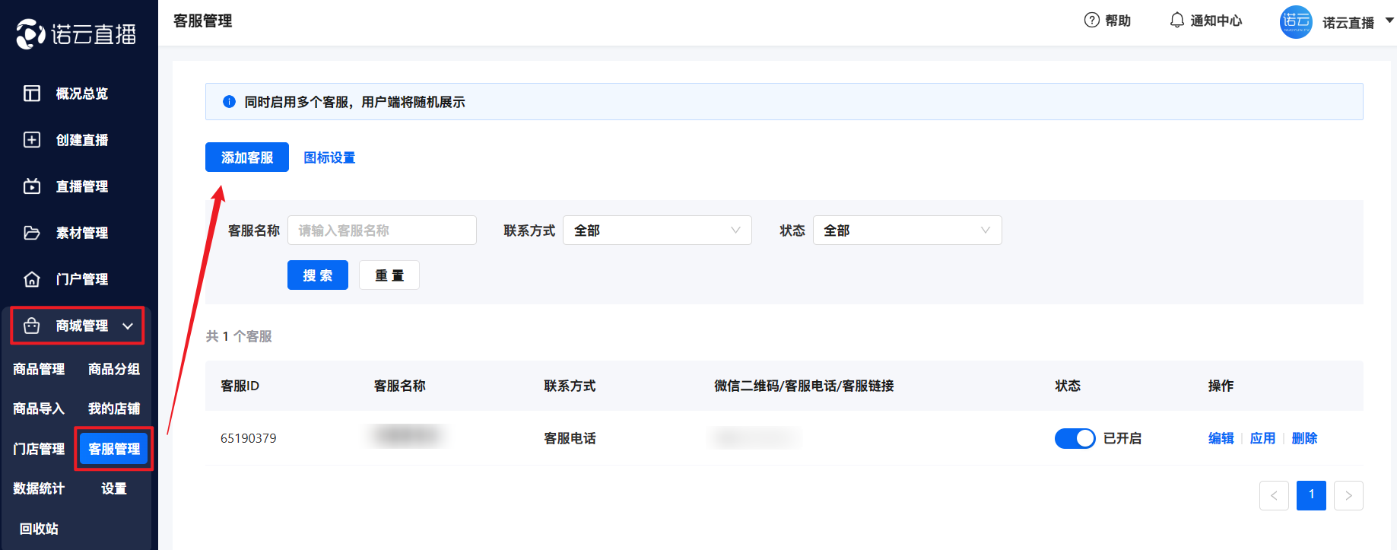This screenshot has width=1397, height=550.
Task: Open the 状态 dropdown filter
Action: coord(906,230)
